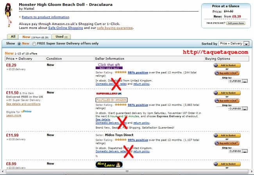
Task: Buy the £11.99 offer with 1-Click
Action: [227, 143]
